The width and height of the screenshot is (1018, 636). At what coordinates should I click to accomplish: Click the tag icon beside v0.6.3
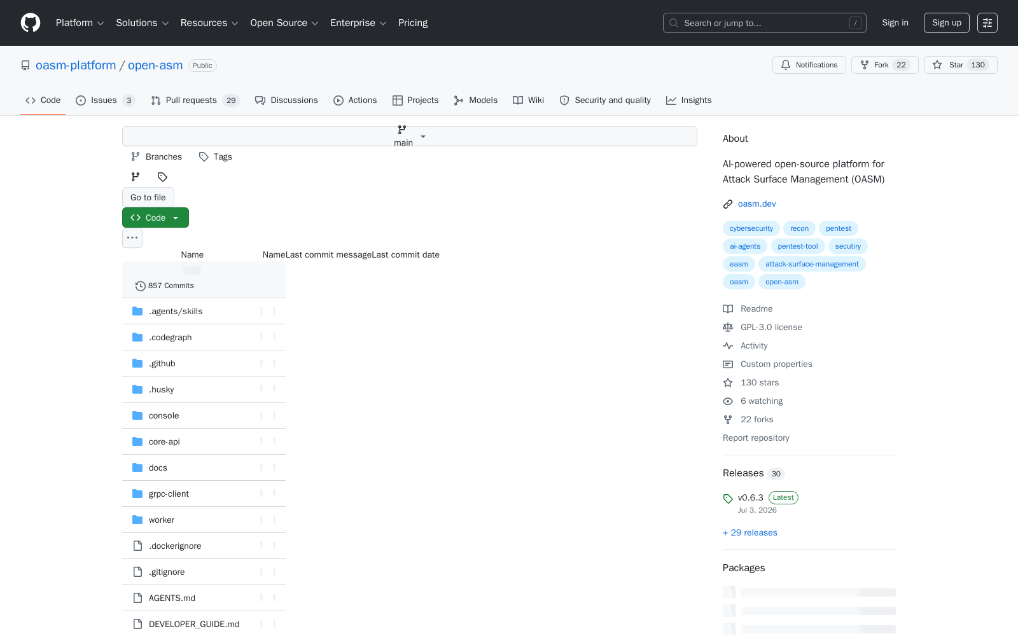coord(728,499)
